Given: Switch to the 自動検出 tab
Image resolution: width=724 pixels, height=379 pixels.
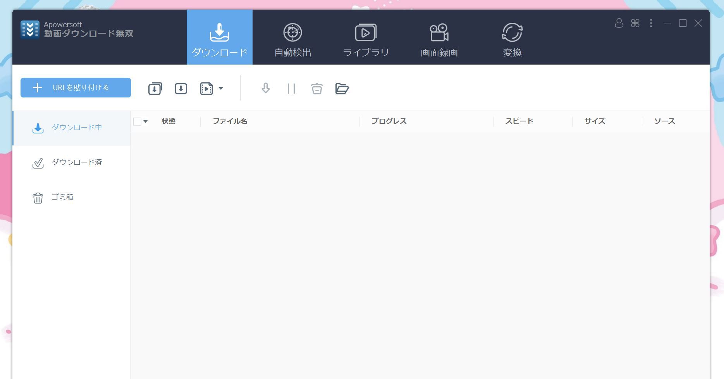Looking at the screenshot, I should [292, 39].
